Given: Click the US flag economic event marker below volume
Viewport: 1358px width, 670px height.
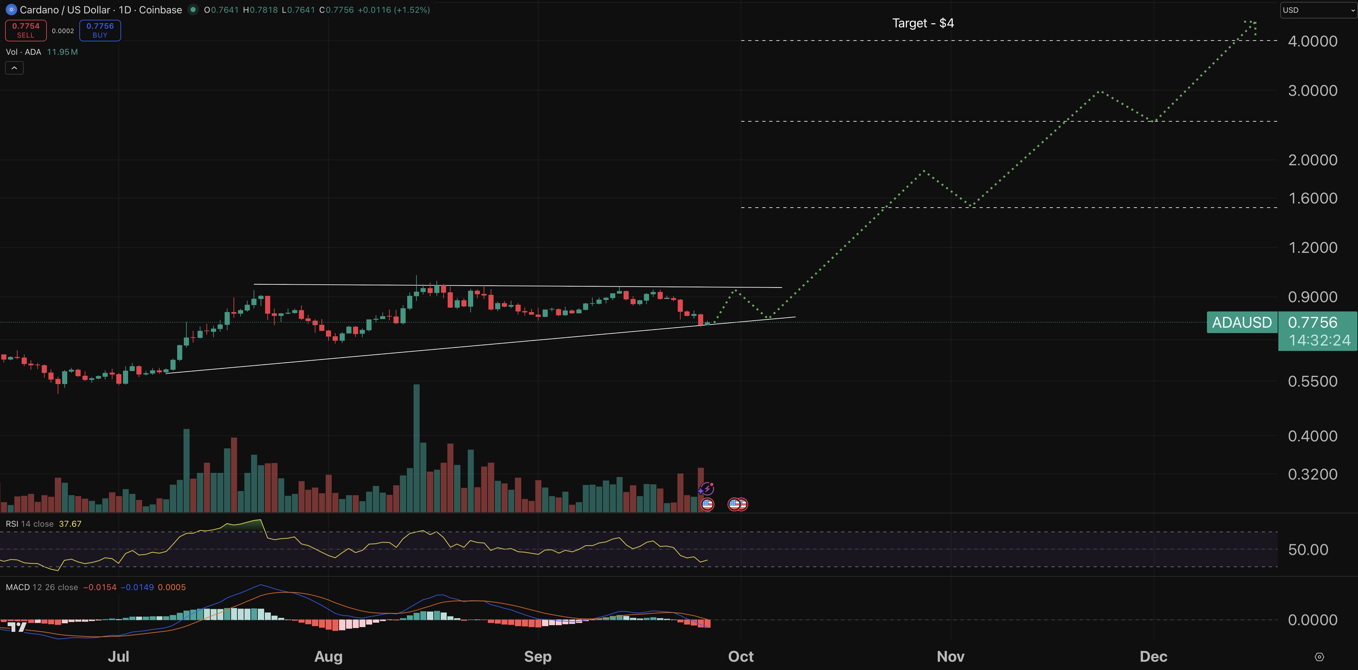Looking at the screenshot, I should coord(708,504).
